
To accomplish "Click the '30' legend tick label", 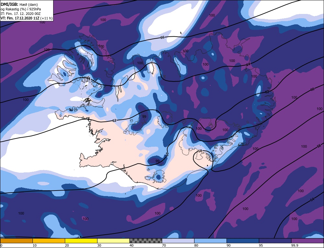I will tap(99, 245).
